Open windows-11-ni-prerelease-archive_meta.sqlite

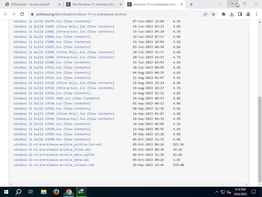click(x=54, y=155)
